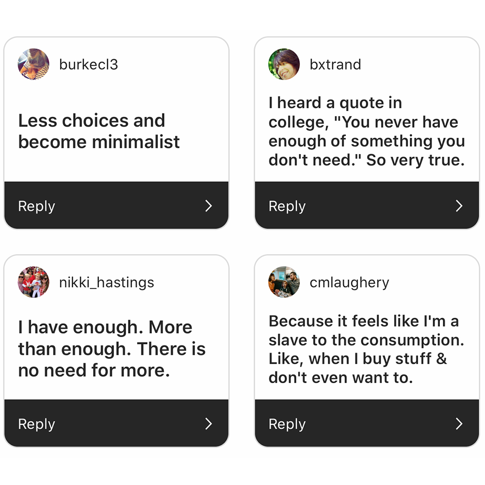Select the 'You never have enough' quote text

click(367, 131)
